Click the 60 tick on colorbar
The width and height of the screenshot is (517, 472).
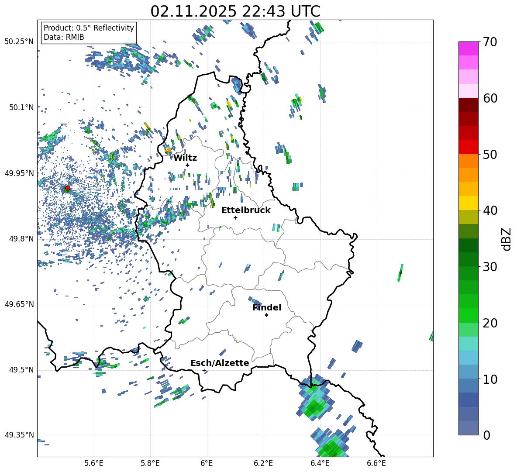pyautogui.click(x=490, y=98)
